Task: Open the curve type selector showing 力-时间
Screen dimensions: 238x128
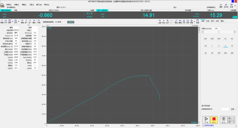Action: tap(58, 22)
